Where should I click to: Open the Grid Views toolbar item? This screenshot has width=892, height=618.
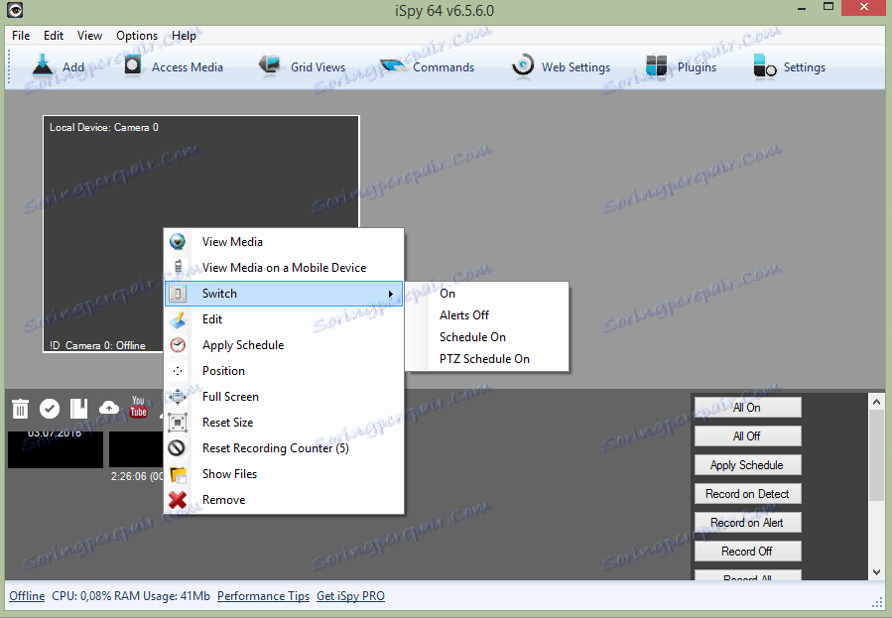coord(302,67)
